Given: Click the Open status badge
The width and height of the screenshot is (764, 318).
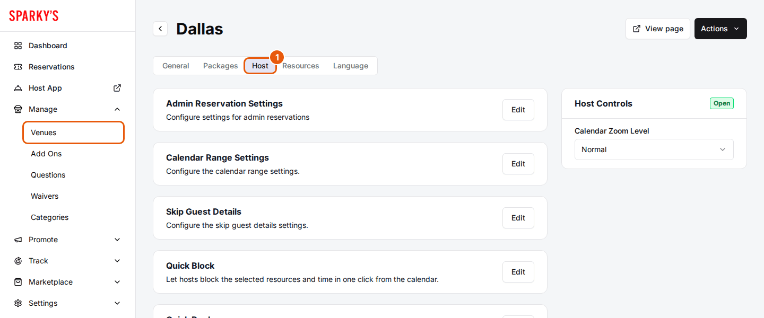Looking at the screenshot, I should coord(722,103).
